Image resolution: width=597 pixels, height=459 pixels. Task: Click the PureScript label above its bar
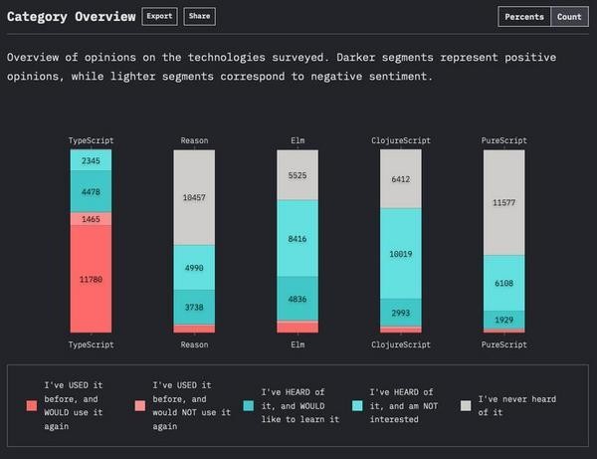pos(504,140)
